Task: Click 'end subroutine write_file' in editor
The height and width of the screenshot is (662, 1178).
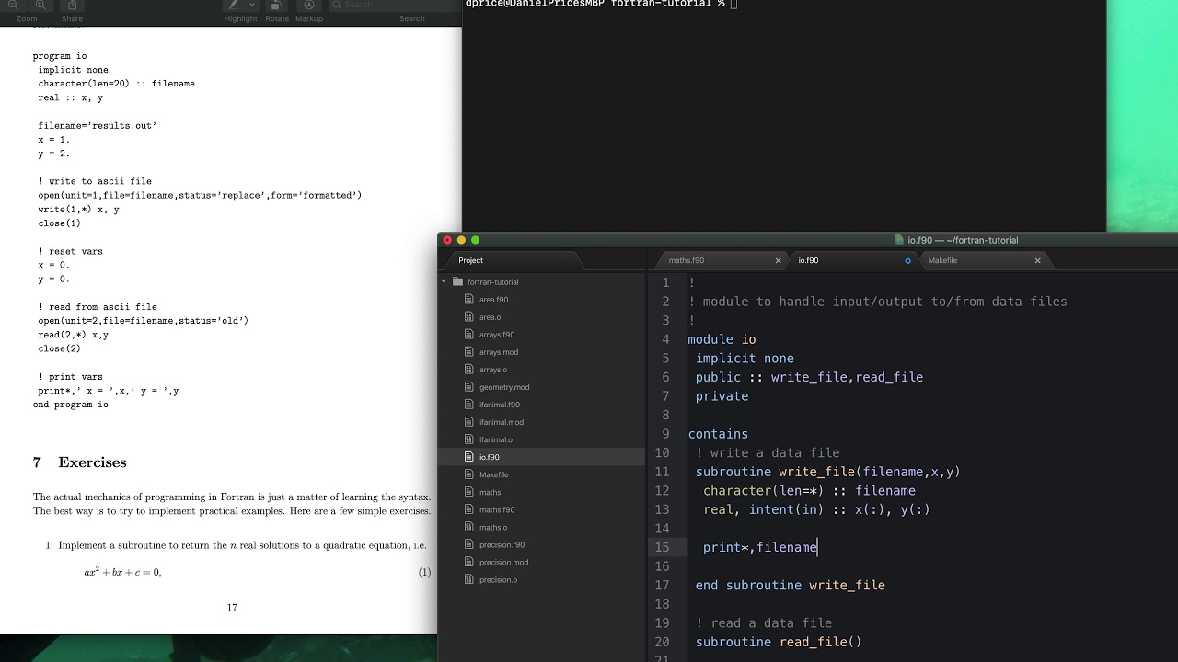Action: [791, 585]
